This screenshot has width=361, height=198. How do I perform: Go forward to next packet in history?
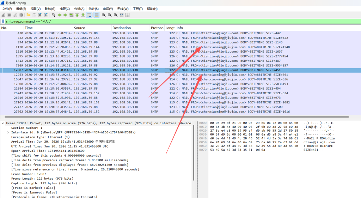[x=65, y=15]
